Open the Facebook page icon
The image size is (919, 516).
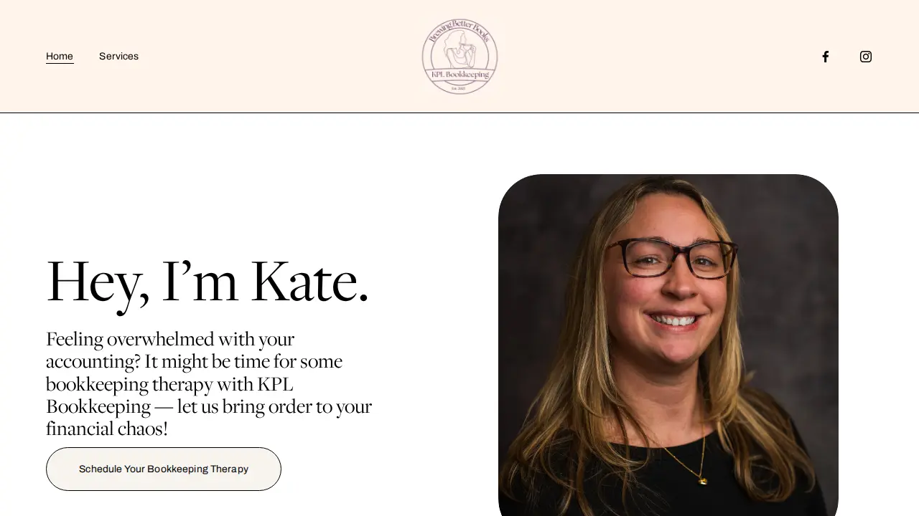[826, 57]
